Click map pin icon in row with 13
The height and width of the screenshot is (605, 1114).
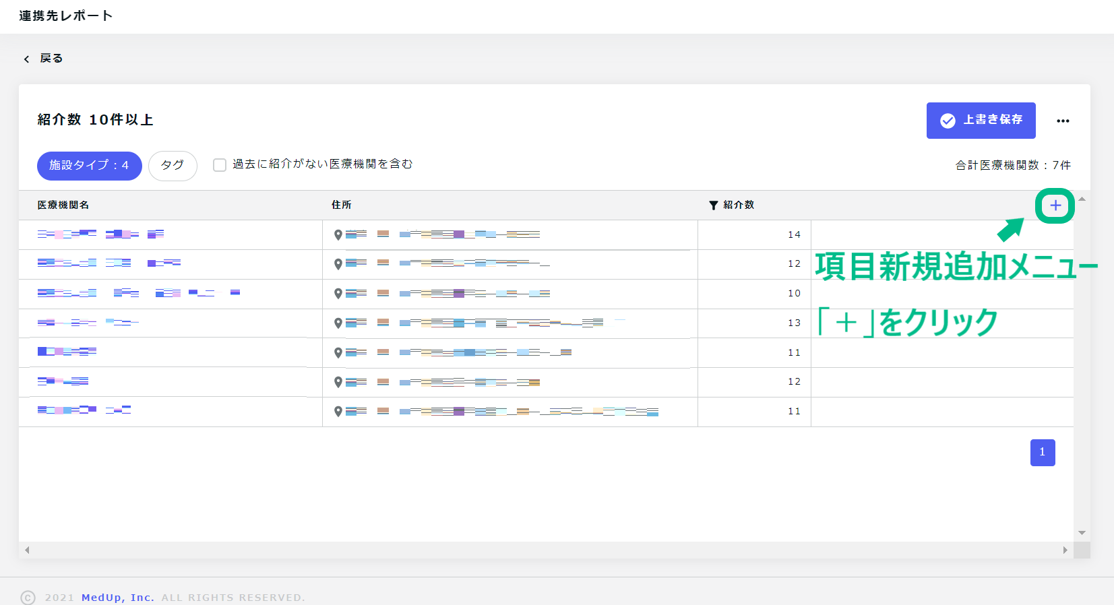338,323
